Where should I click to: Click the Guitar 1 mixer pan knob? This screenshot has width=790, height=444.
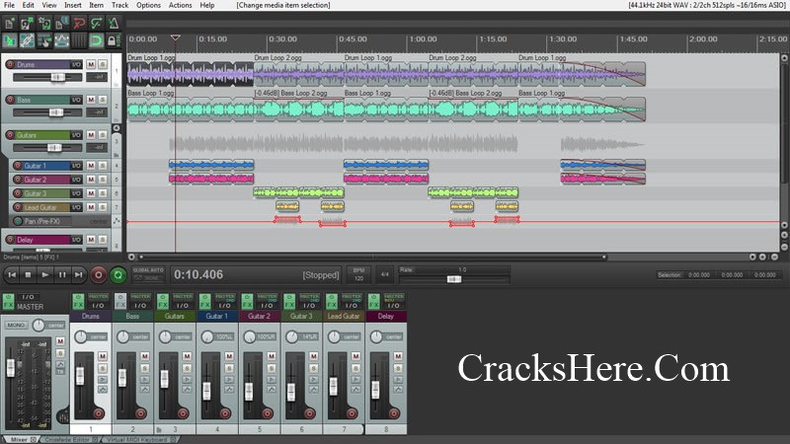click(x=207, y=337)
